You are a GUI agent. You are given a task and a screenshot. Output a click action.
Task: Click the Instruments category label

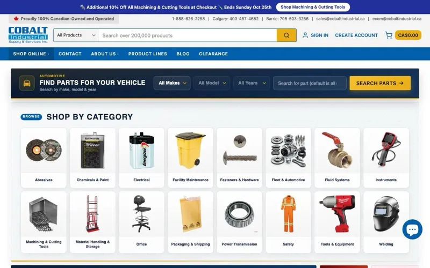point(386,180)
